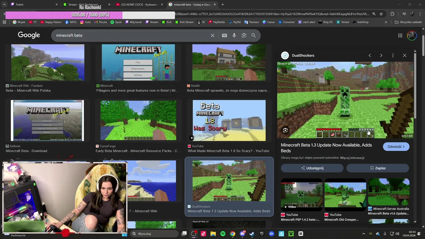The image size is (425, 239).
Task: Open the on-screen keyboard in search box
Action: point(224,36)
